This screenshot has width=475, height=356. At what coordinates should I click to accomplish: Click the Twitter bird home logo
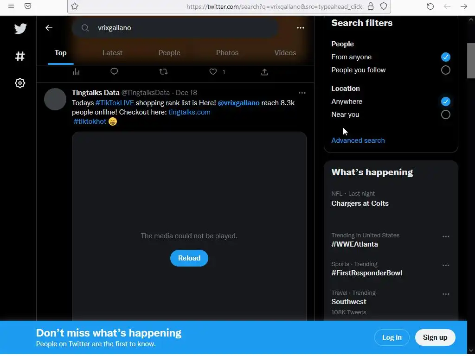[20, 28]
